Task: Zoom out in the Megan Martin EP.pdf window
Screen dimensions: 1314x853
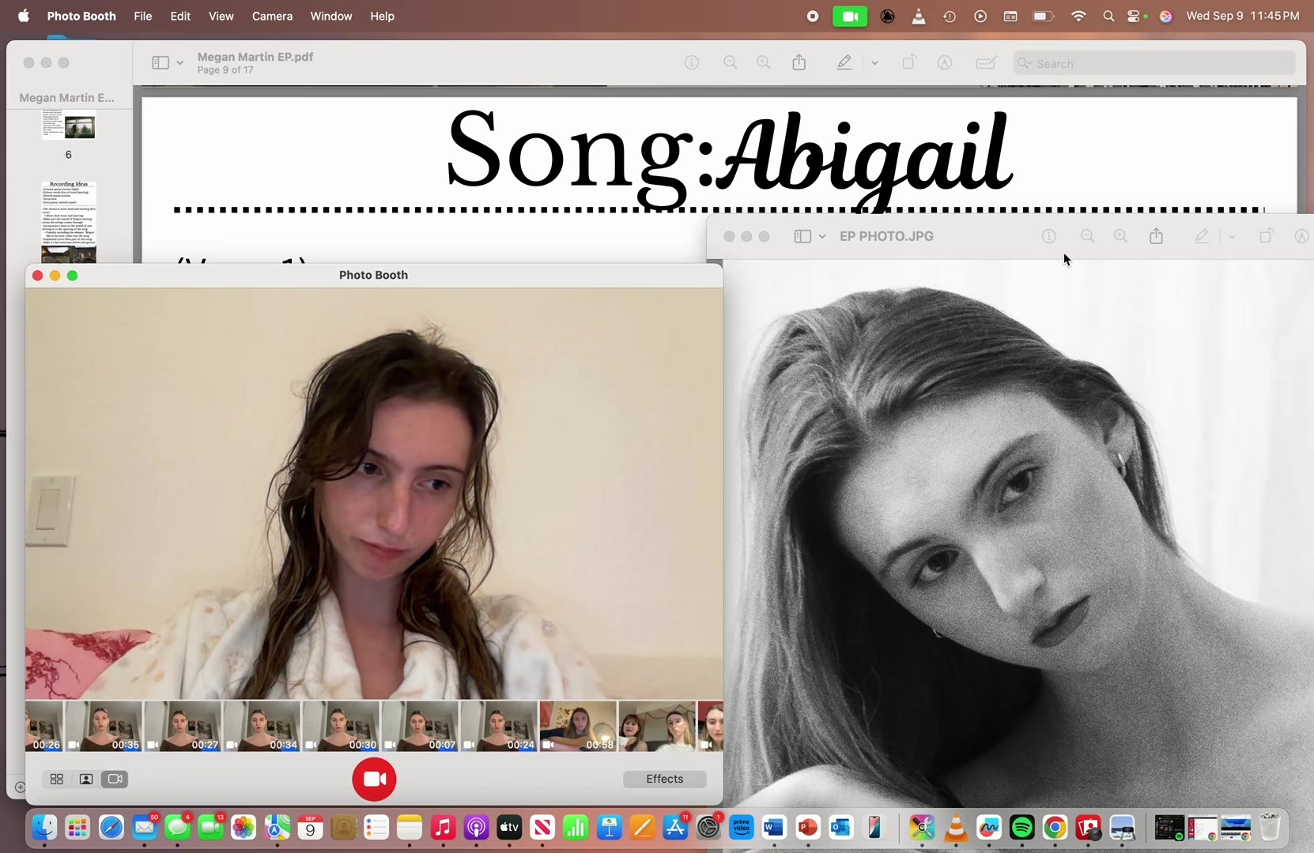Action: tap(731, 62)
